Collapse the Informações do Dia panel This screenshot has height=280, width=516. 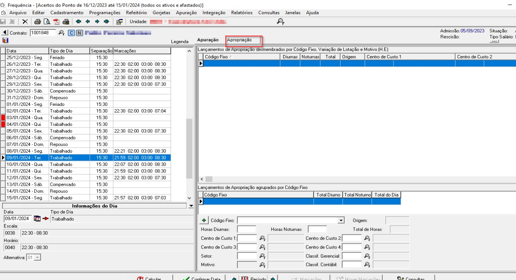click(191, 206)
